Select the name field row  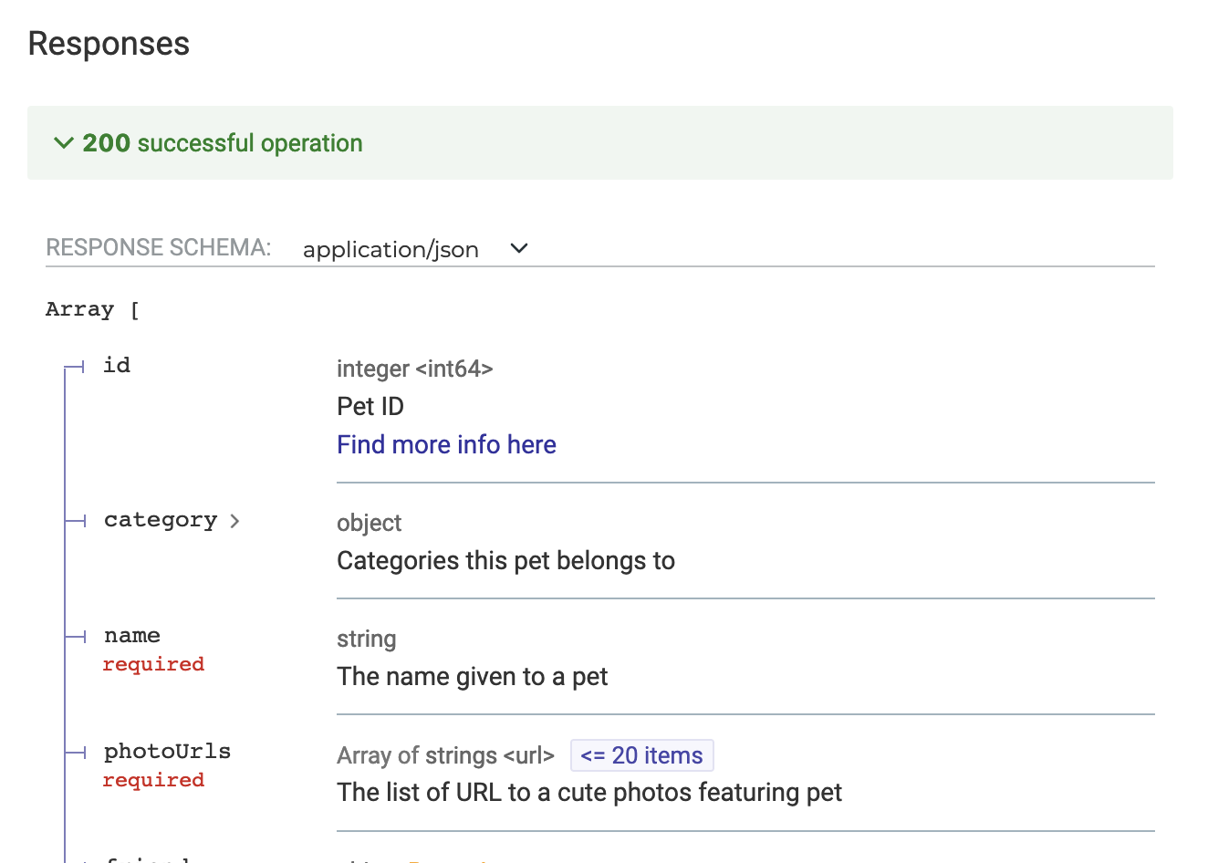click(131, 635)
